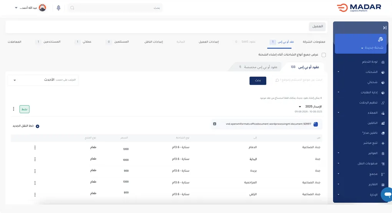This screenshot has height=213, width=392.
Task: Click the notification bell icon
Action: pos(58,8)
